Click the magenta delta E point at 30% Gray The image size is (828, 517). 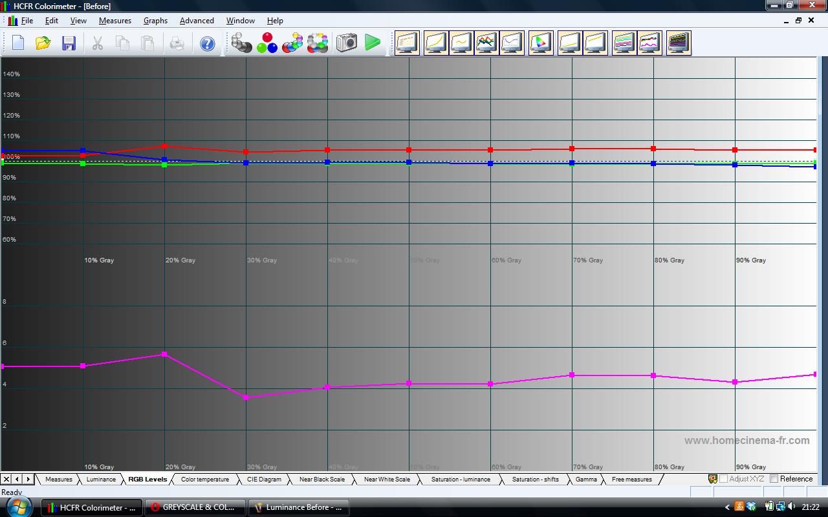click(246, 397)
